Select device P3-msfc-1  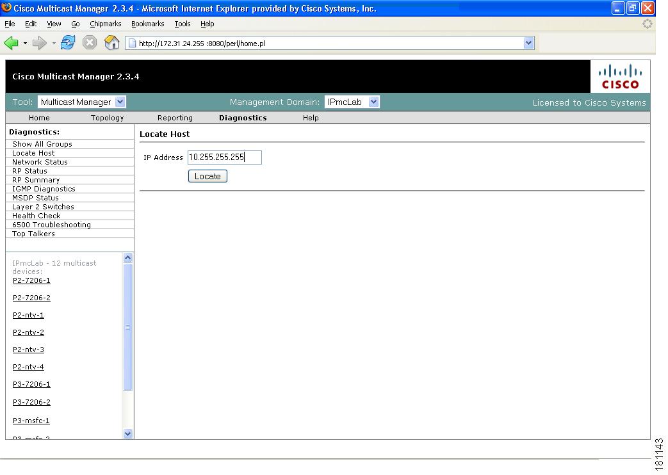[31, 421]
